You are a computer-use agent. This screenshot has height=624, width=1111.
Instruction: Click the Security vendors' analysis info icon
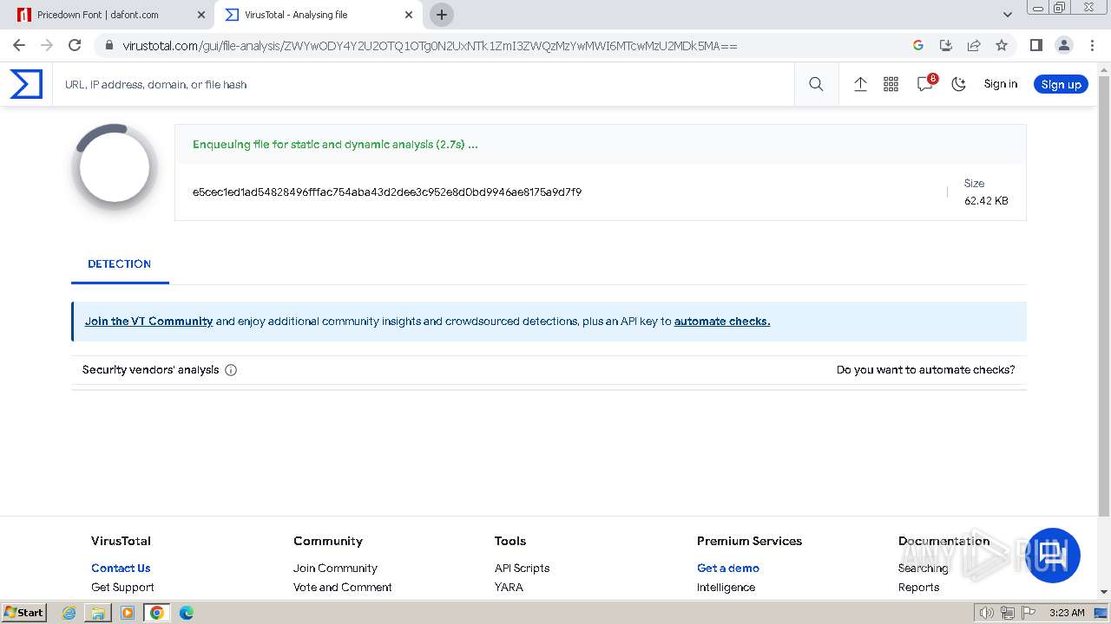pyautogui.click(x=231, y=370)
